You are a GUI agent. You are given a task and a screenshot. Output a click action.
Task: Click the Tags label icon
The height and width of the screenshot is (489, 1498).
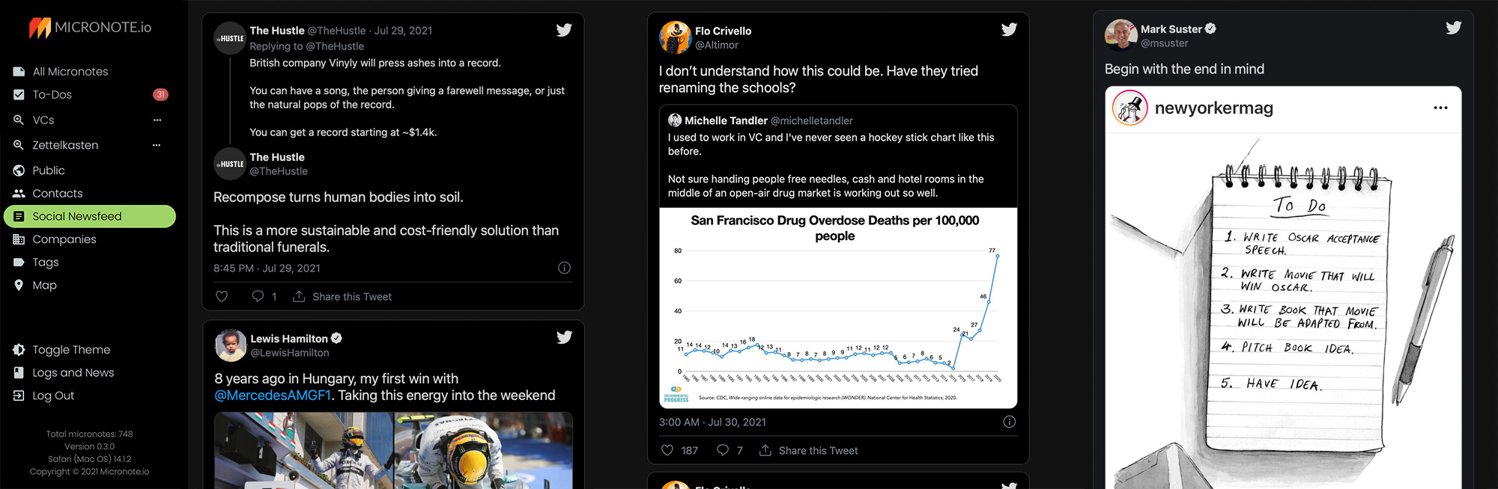point(19,262)
